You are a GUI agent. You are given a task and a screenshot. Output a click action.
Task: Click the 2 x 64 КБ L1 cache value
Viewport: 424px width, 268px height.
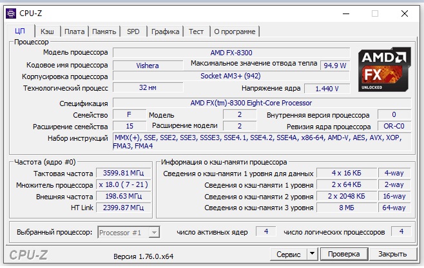[x=347, y=184]
